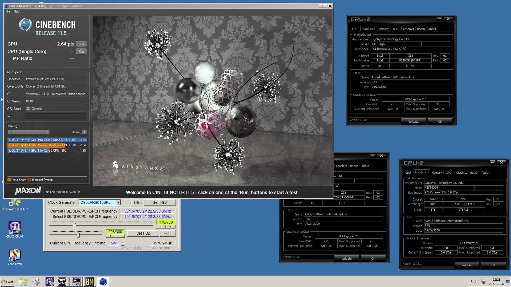Viewport: 511px width, 287px height.
Task: Click the 179/760 FSB slider thumb
Action: [75, 226]
